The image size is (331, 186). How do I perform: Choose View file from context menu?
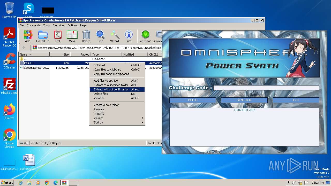click(x=117, y=98)
